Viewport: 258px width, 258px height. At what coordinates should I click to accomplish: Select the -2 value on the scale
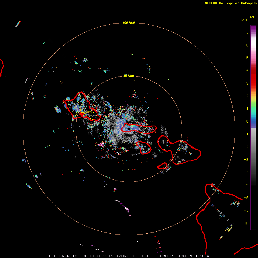click(x=246, y=147)
